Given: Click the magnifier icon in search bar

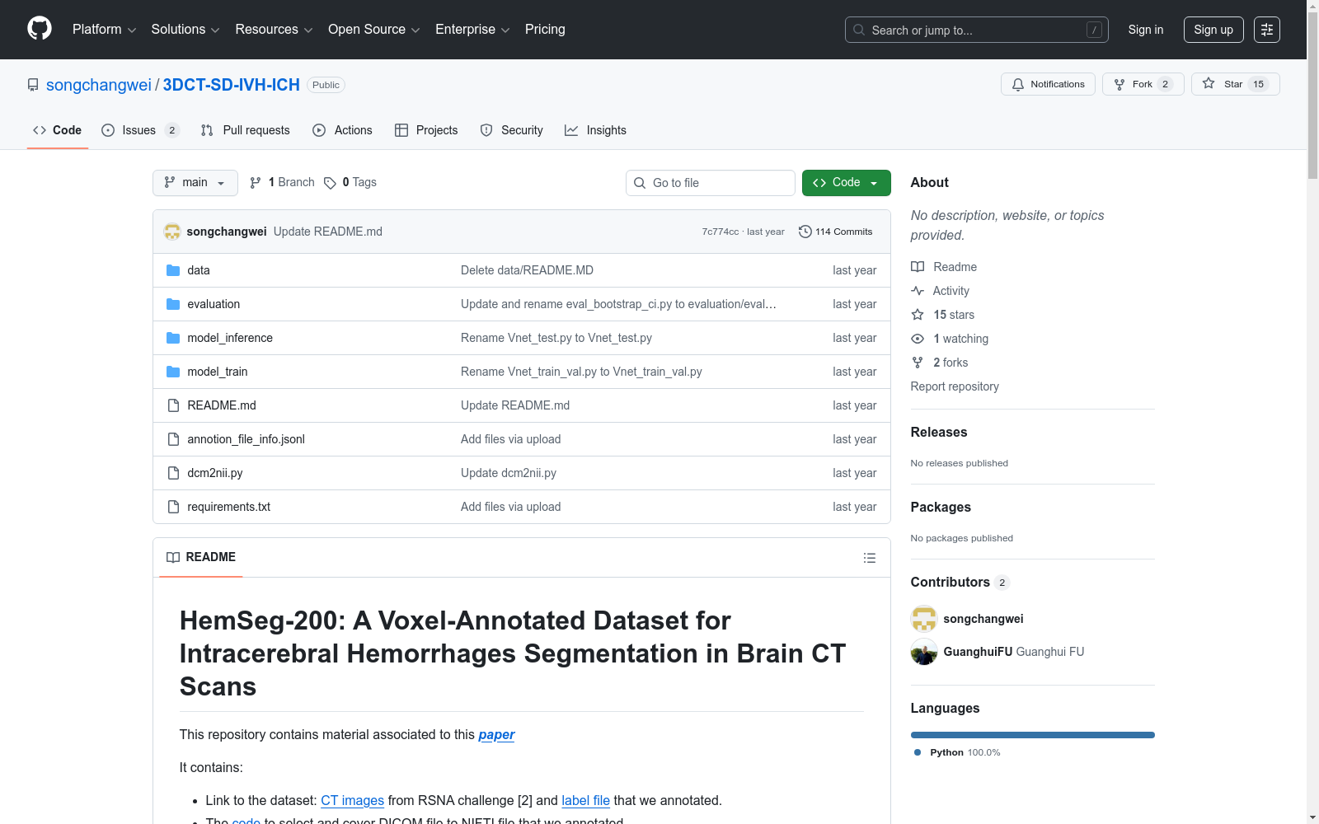Looking at the screenshot, I should tap(859, 30).
